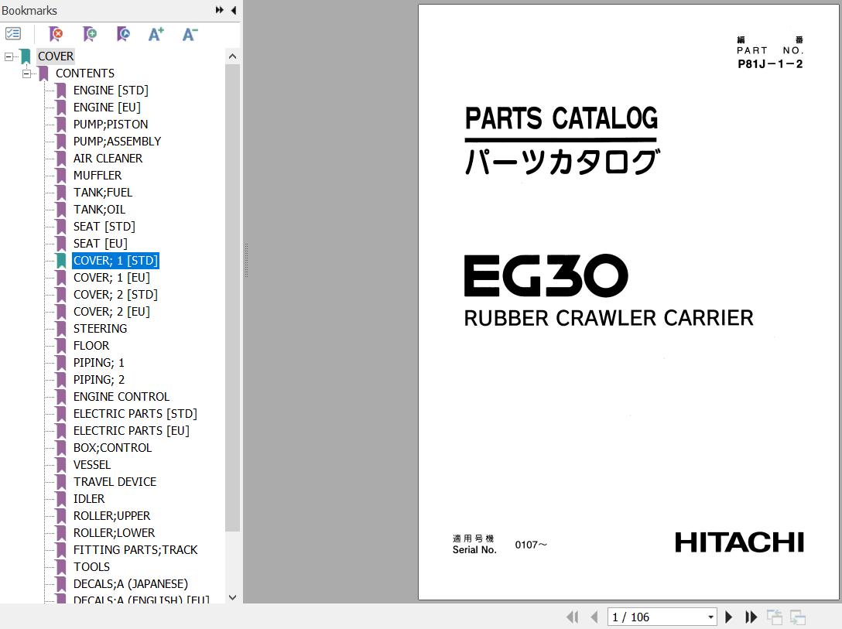842x629 pixels.
Task: Open the ENGINE [STD] bookmark
Action: (x=111, y=91)
